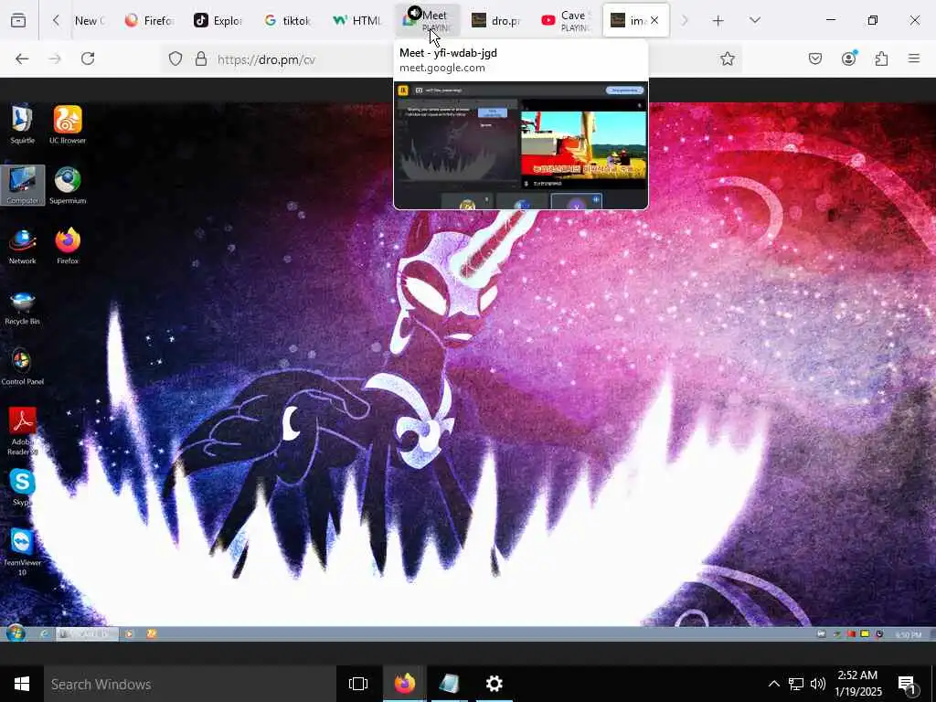Open Firefox from the Windows taskbar

[x=404, y=684]
